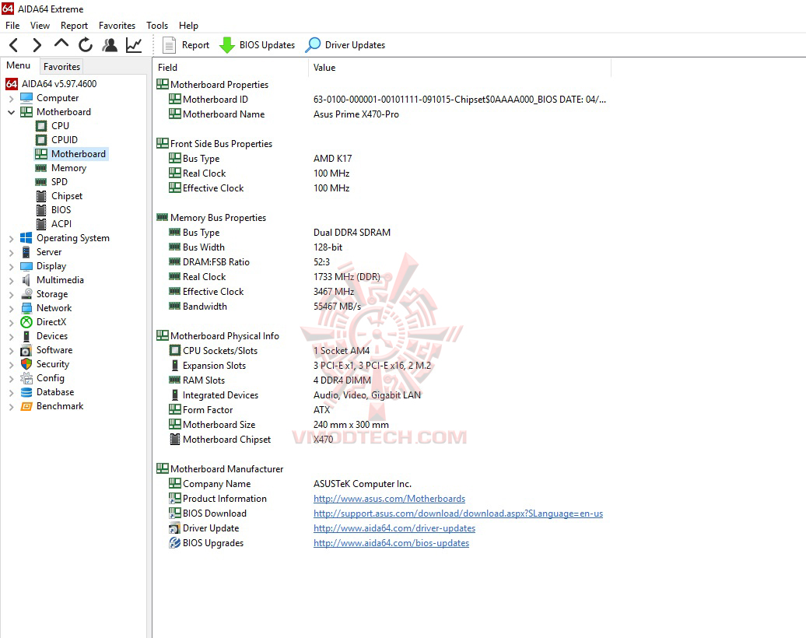806x638 pixels.
Task: Click the Software icon in the tree
Action: coord(26,350)
